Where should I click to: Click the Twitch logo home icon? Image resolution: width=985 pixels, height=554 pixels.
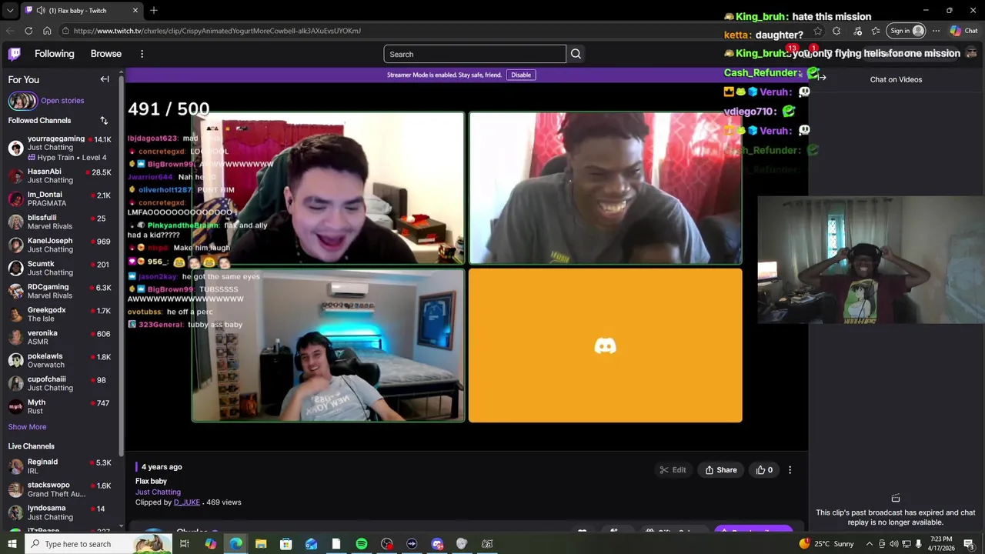coord(15,54)
